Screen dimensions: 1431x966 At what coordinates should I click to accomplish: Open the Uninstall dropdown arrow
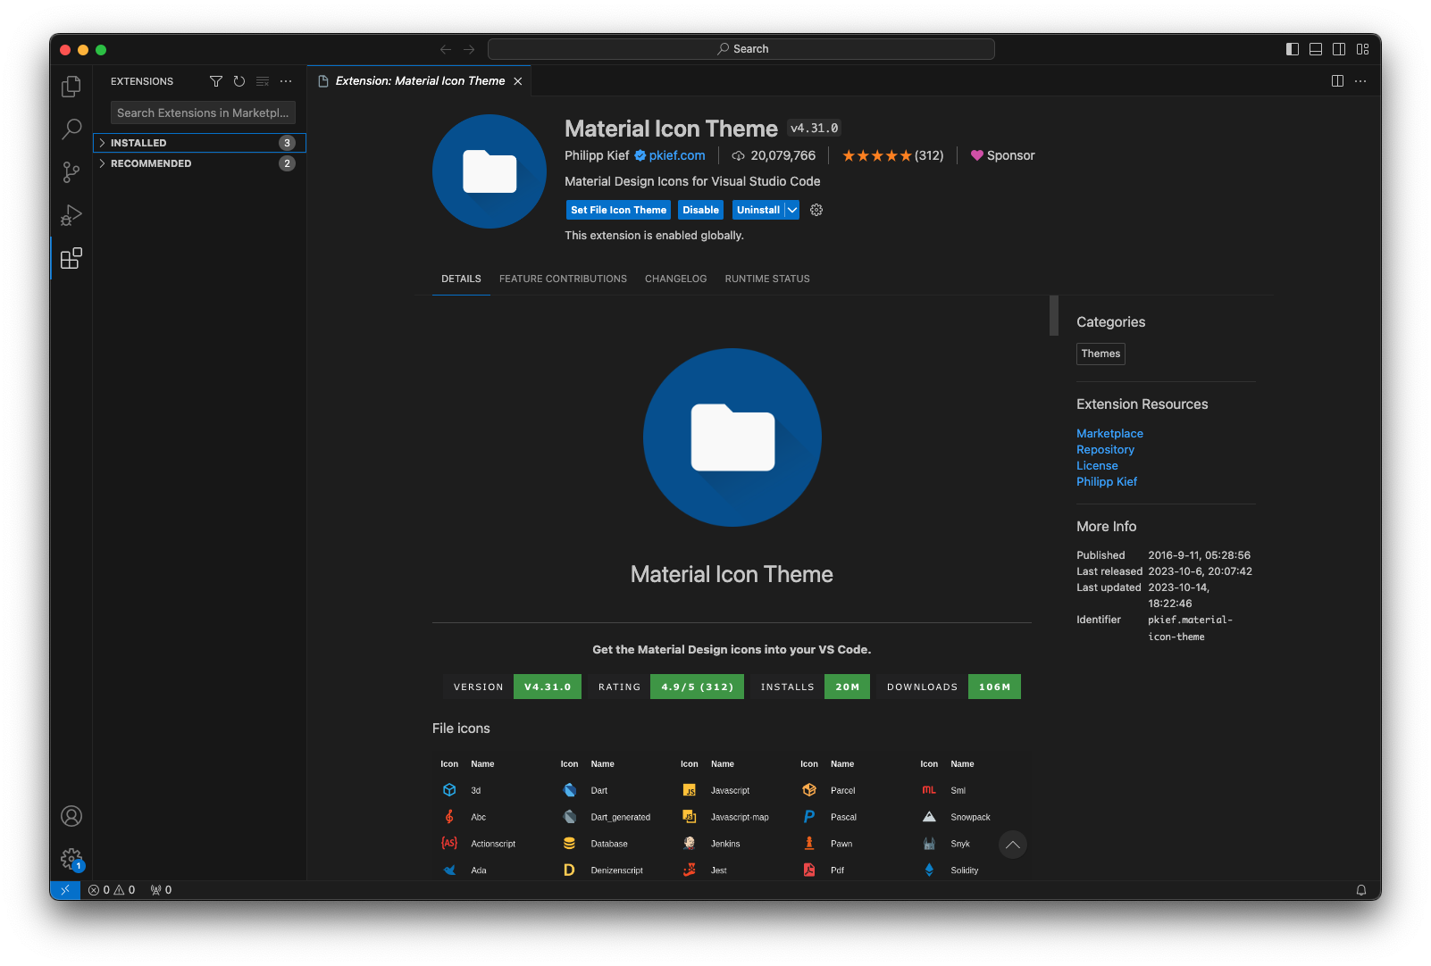[x=792, y=210]
